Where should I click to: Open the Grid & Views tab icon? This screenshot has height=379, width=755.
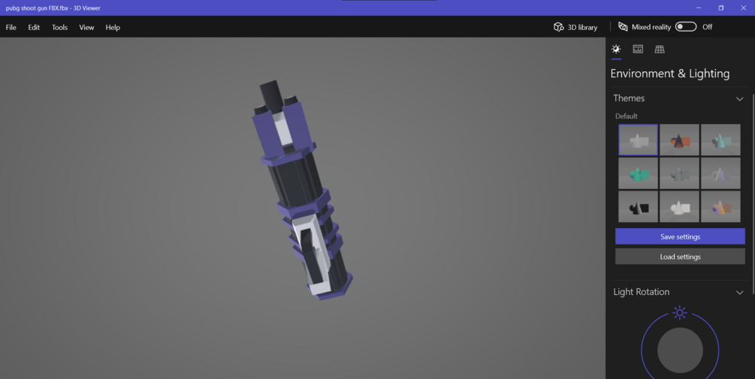(x=660, y=49)
